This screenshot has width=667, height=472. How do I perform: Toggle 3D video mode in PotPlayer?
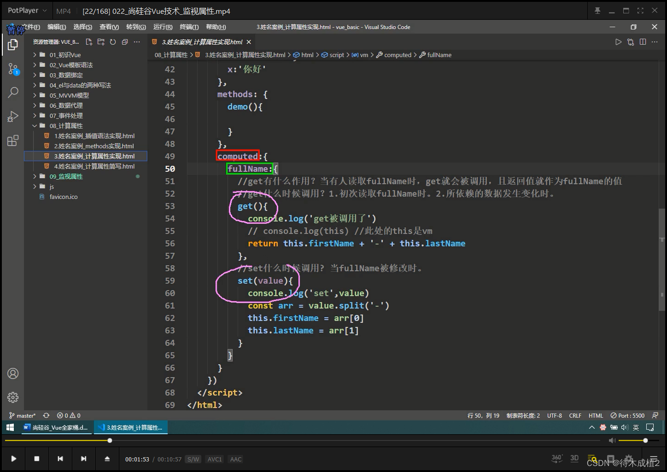click(x=574, y=458)
